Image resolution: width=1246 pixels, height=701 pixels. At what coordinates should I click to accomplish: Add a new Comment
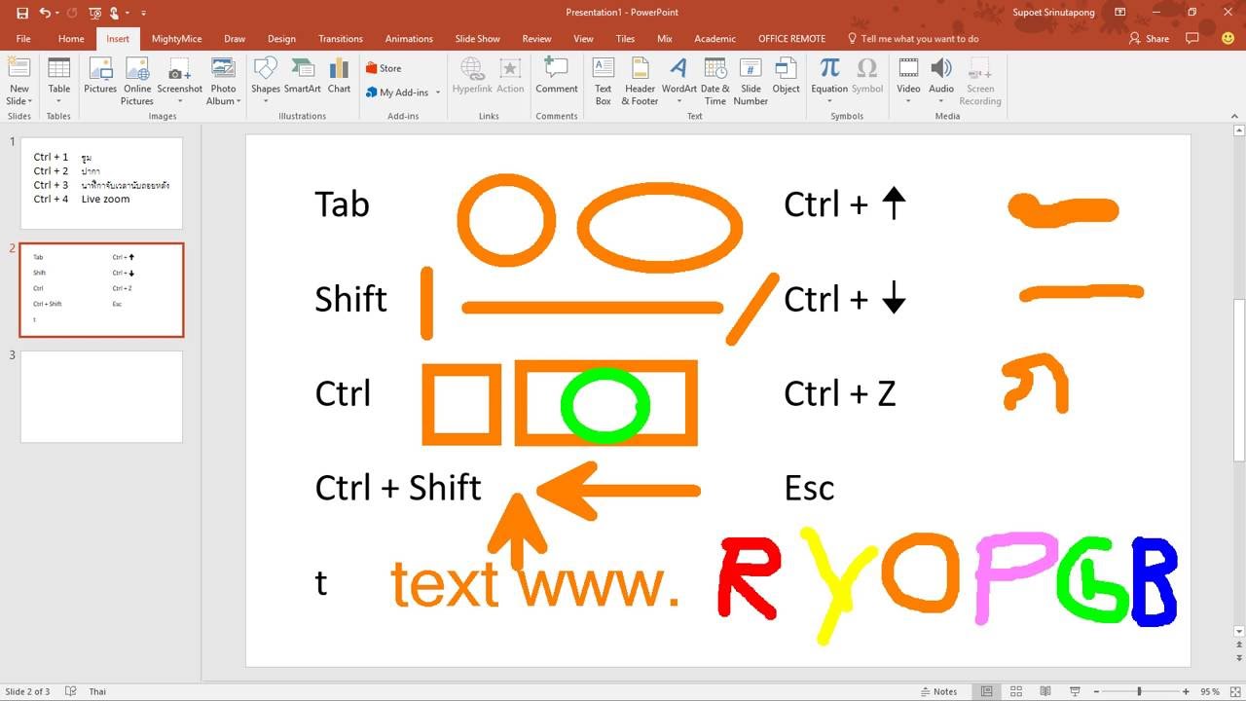click(x=557, y=76)
